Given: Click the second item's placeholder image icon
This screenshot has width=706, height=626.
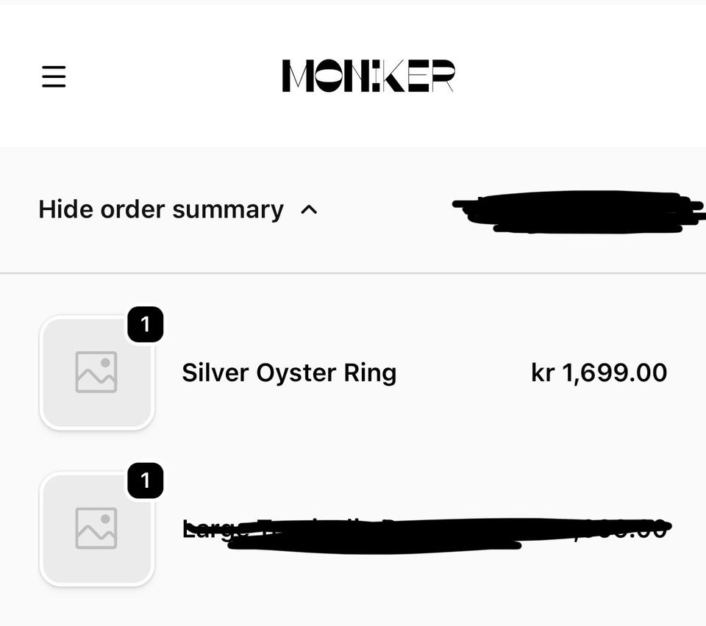Looking at the screenshot, I should [96, 528].
